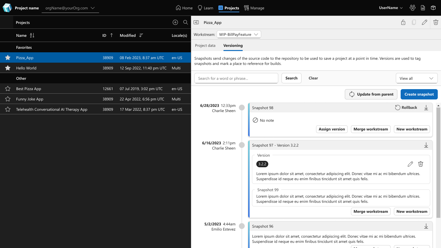The image size is (441, 248).
Task: Open the people group icon in top bar
Action: pos(413,8)
